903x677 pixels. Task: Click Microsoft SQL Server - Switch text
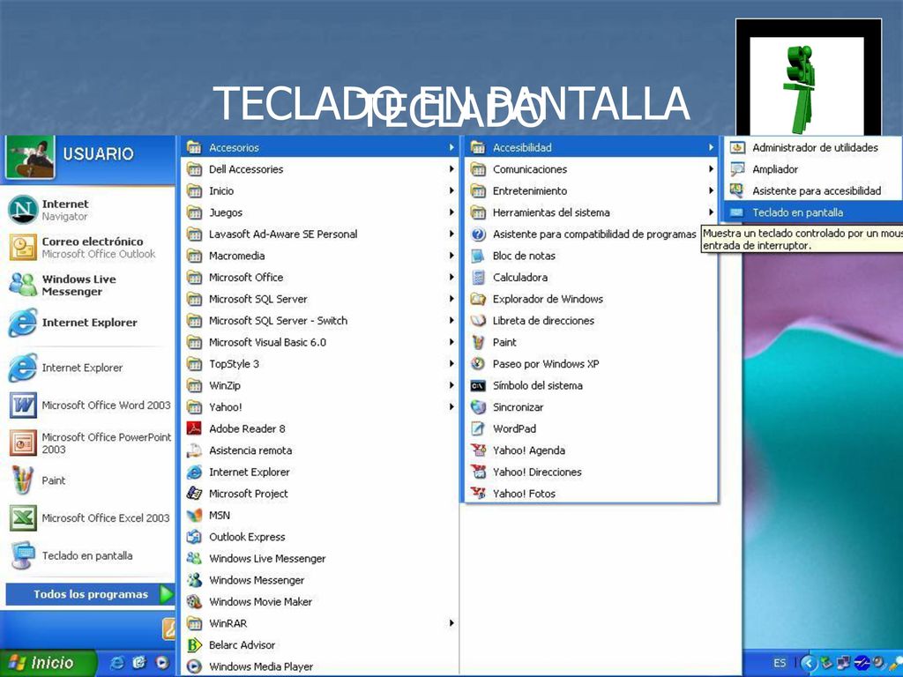click(x=278, y=321)
